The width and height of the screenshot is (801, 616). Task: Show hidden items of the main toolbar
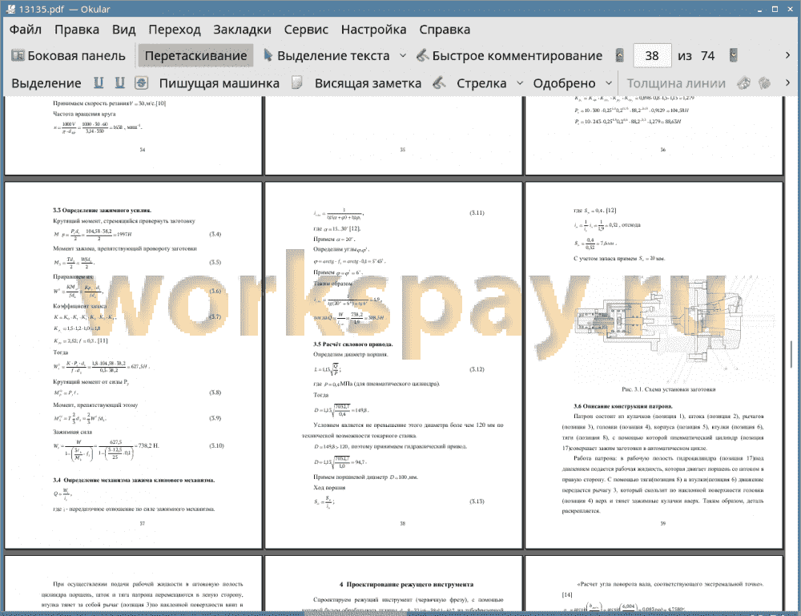click(x=787, y=55)
